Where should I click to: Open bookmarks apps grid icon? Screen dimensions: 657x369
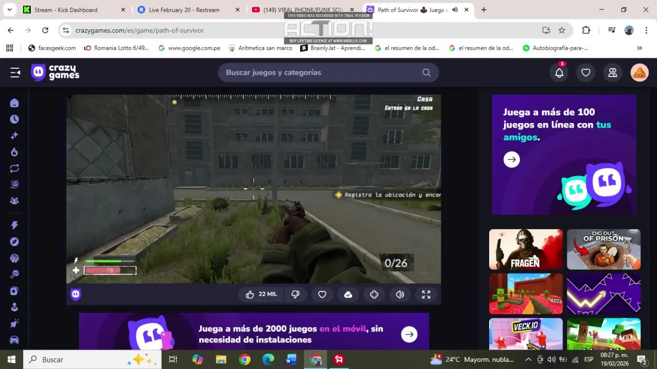[x=9, y=48]
